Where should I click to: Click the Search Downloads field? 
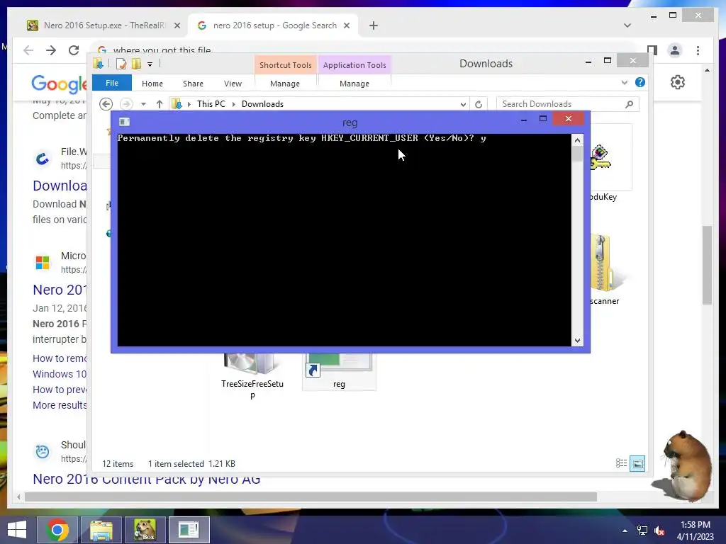[x=568, y=104]
